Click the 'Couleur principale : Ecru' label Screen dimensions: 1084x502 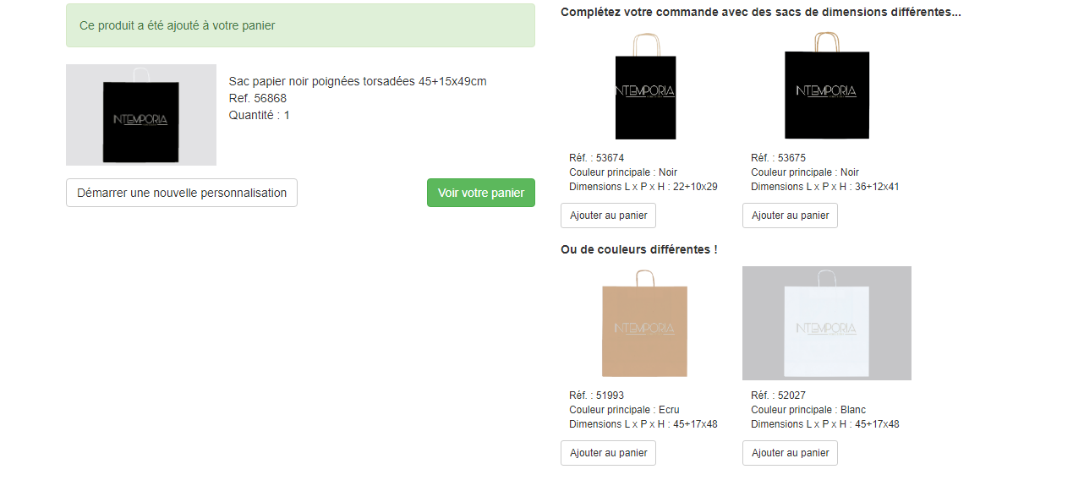(x=624, y=410)
